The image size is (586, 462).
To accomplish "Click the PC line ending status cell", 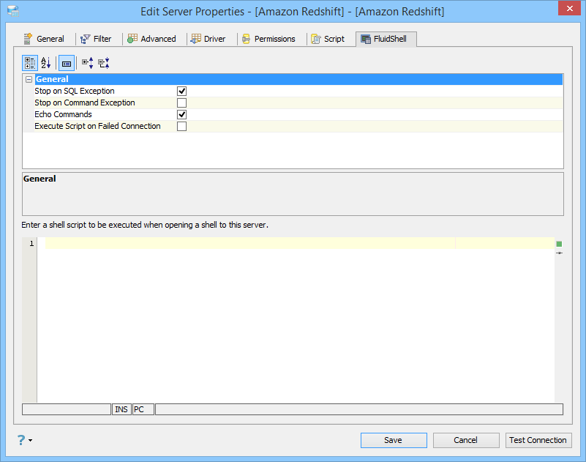I will point(143,409).
